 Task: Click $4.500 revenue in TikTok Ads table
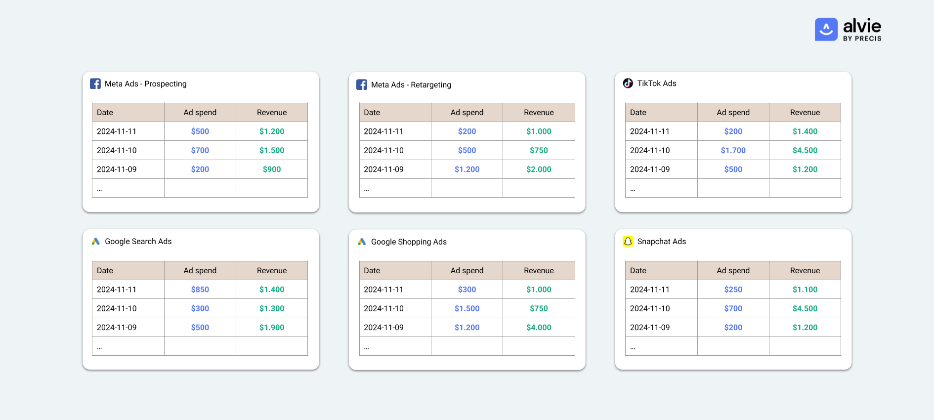point(805,150)
